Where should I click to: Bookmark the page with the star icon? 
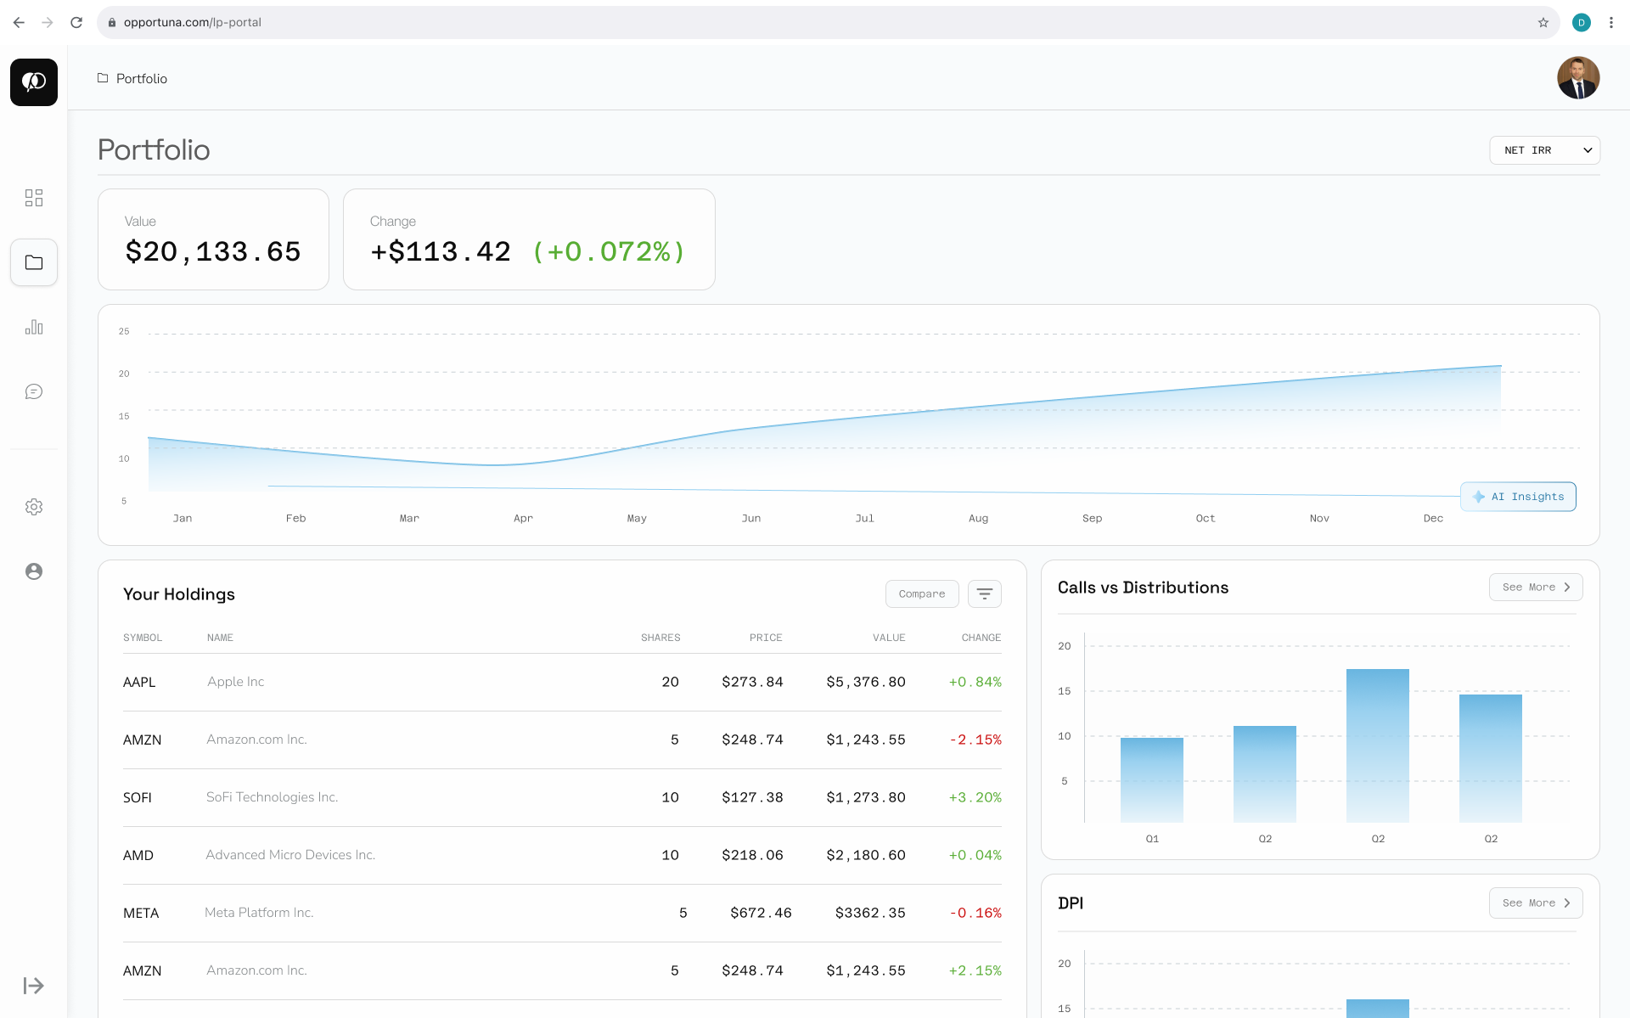click(1543, 22)
